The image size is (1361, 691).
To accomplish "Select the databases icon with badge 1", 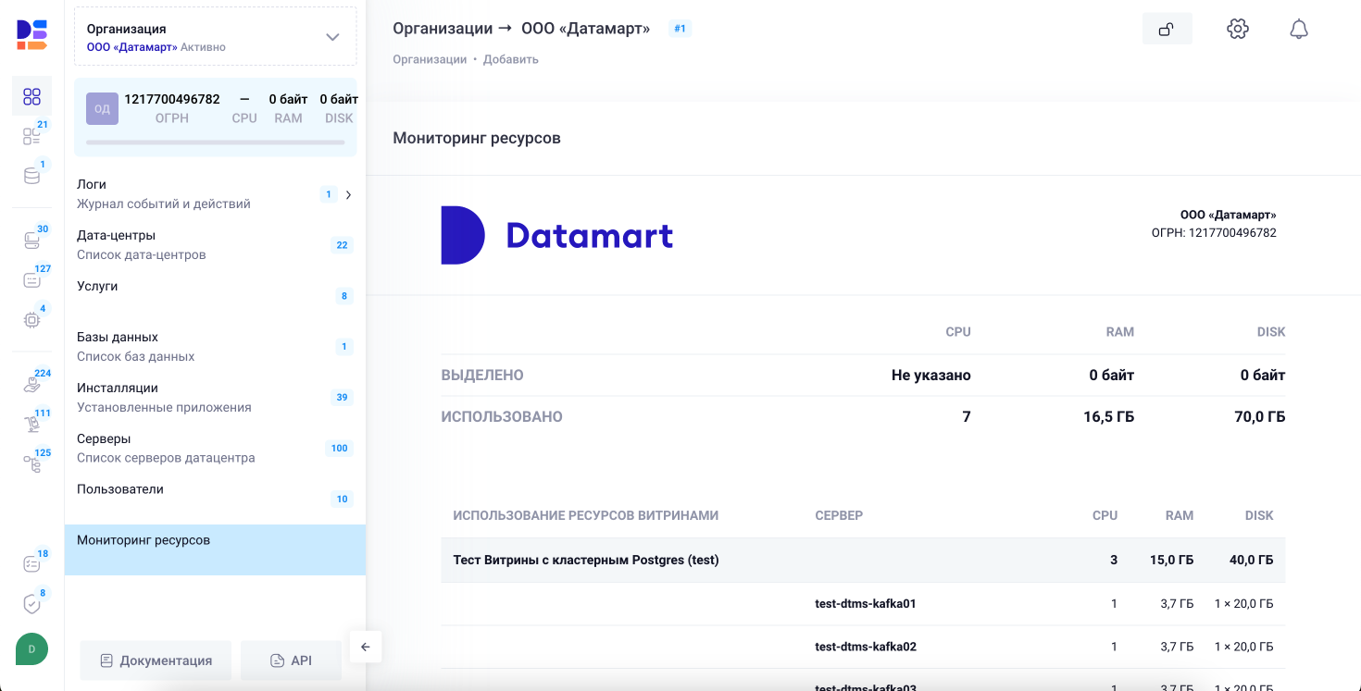I will (31, 175).
